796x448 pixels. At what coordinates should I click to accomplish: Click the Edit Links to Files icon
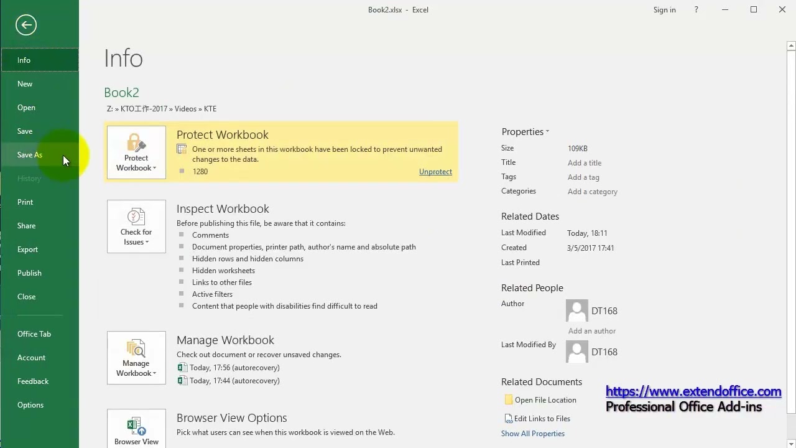[509, 419]
